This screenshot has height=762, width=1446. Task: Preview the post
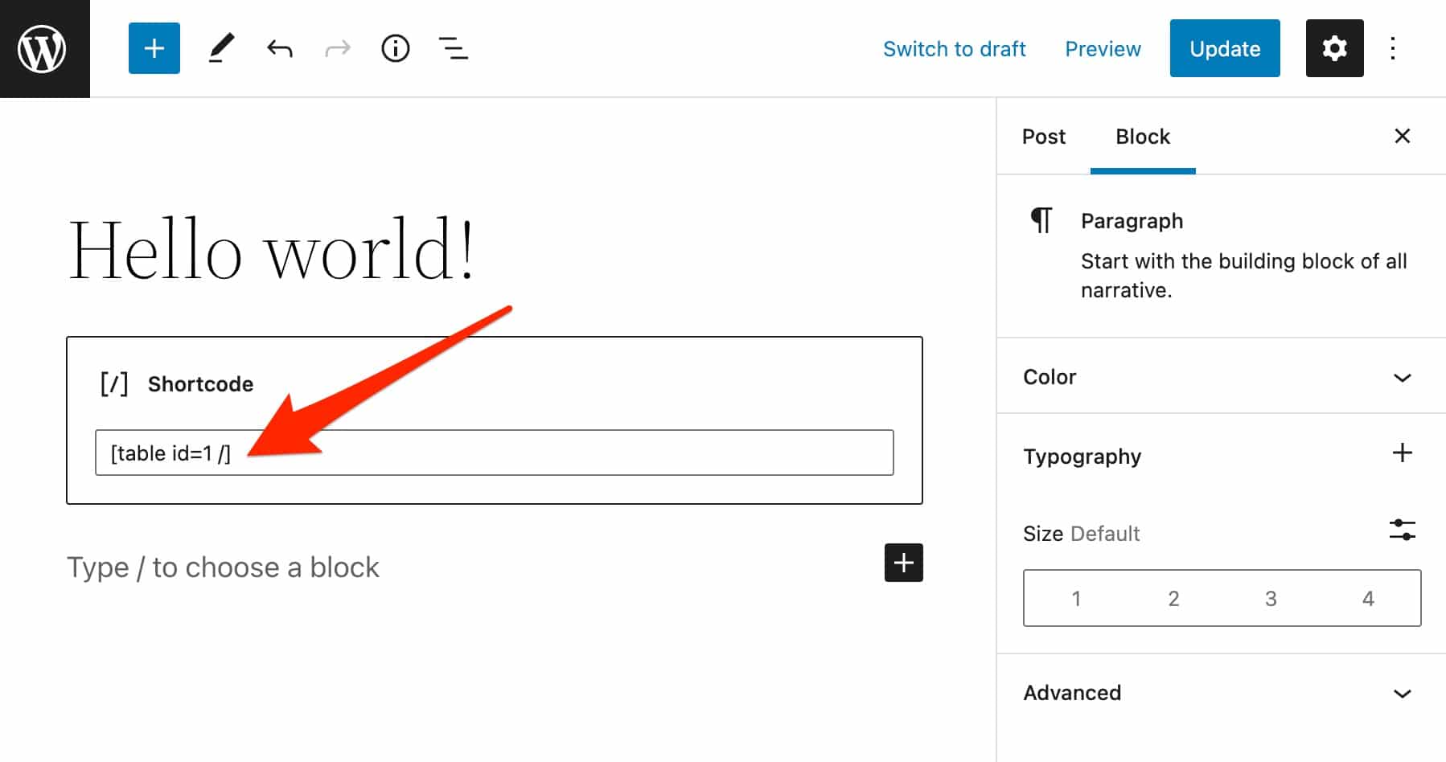pyautogui.click(x=1103, y=49)
